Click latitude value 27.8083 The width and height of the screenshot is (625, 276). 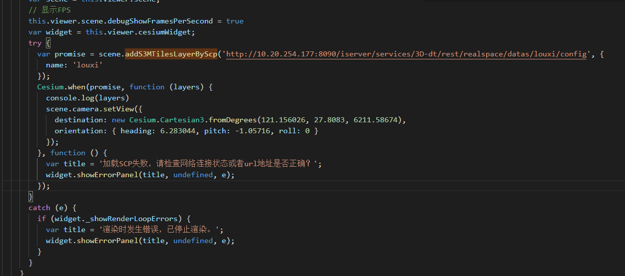329,120
